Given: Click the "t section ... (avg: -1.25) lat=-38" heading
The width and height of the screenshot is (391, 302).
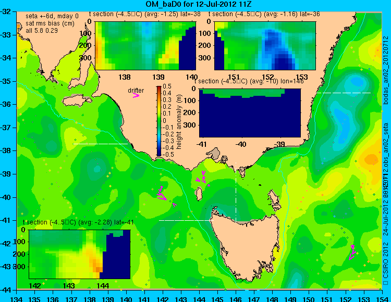Looking at the screenshot, I should 144,14.
